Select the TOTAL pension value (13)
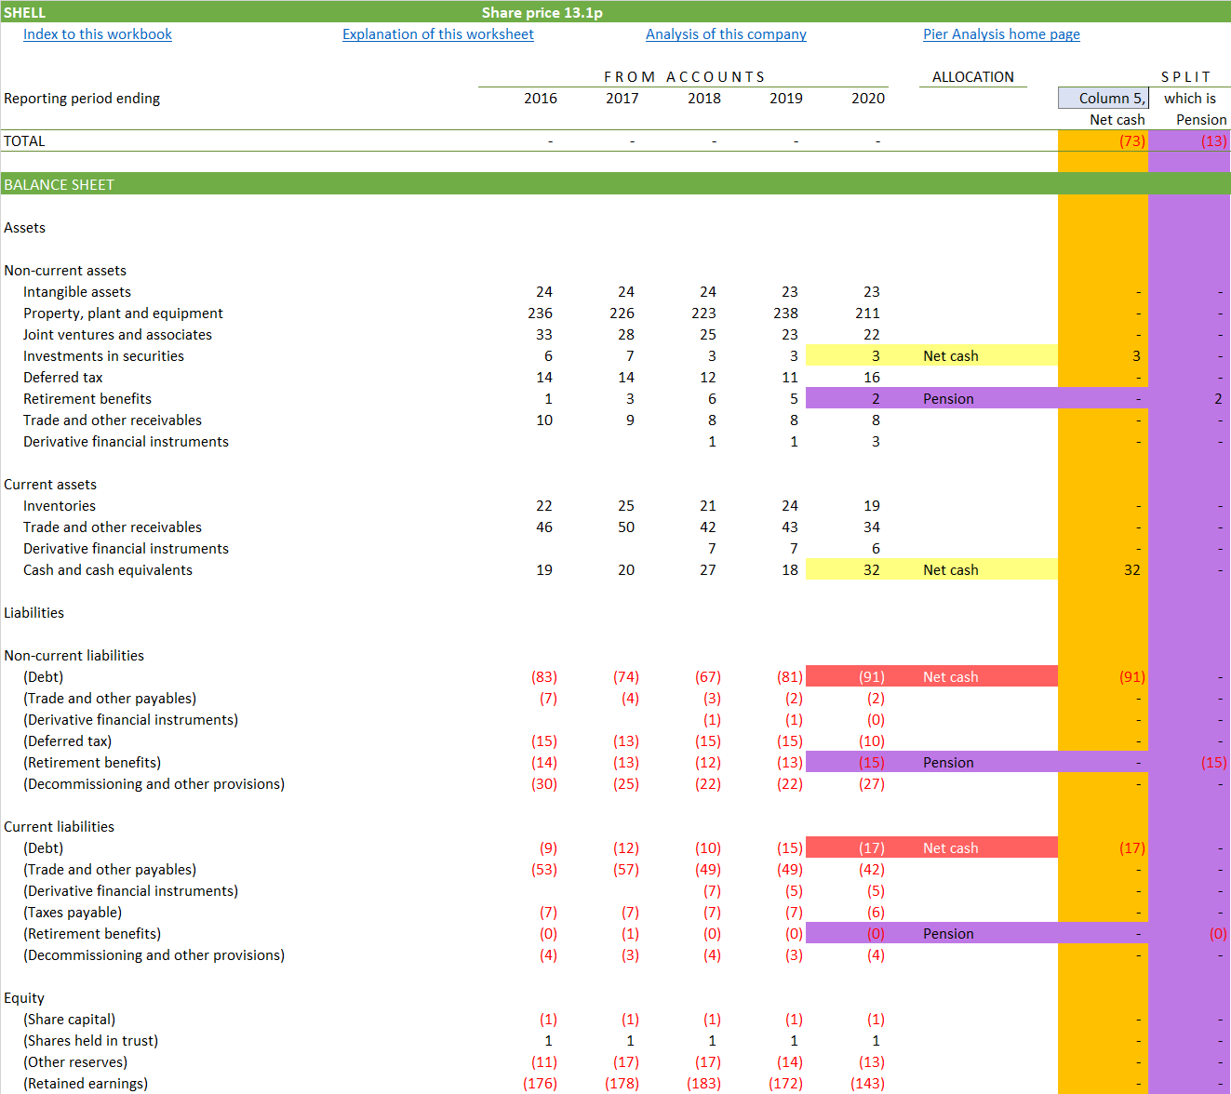 point(1213,140)
